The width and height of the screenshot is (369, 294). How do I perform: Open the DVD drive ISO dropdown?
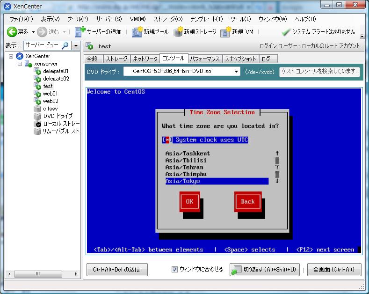point(236,71)
